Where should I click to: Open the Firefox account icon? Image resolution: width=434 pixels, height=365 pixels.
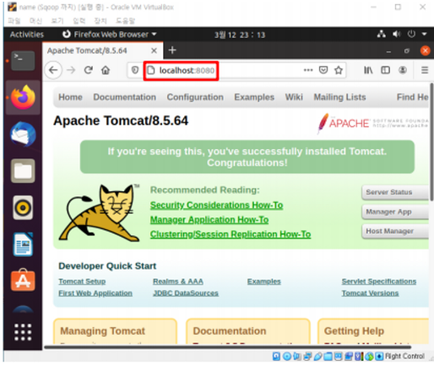[x=403, y=70]
